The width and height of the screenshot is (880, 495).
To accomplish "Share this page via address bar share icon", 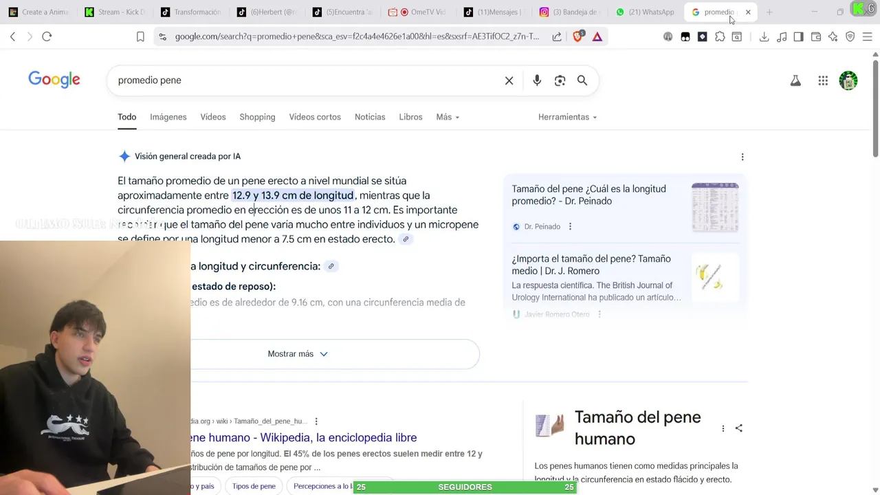I will (x=557, y=36).
